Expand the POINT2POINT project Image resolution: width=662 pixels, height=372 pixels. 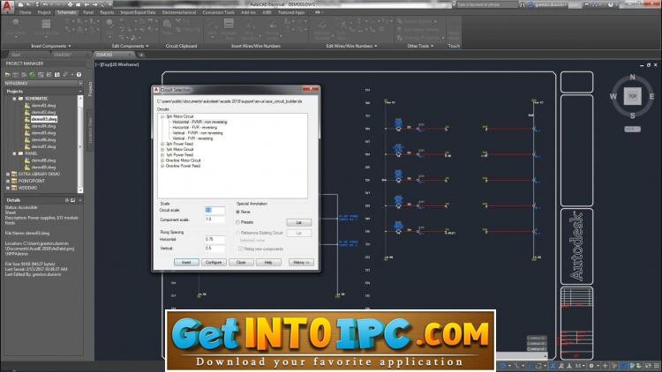8,181
